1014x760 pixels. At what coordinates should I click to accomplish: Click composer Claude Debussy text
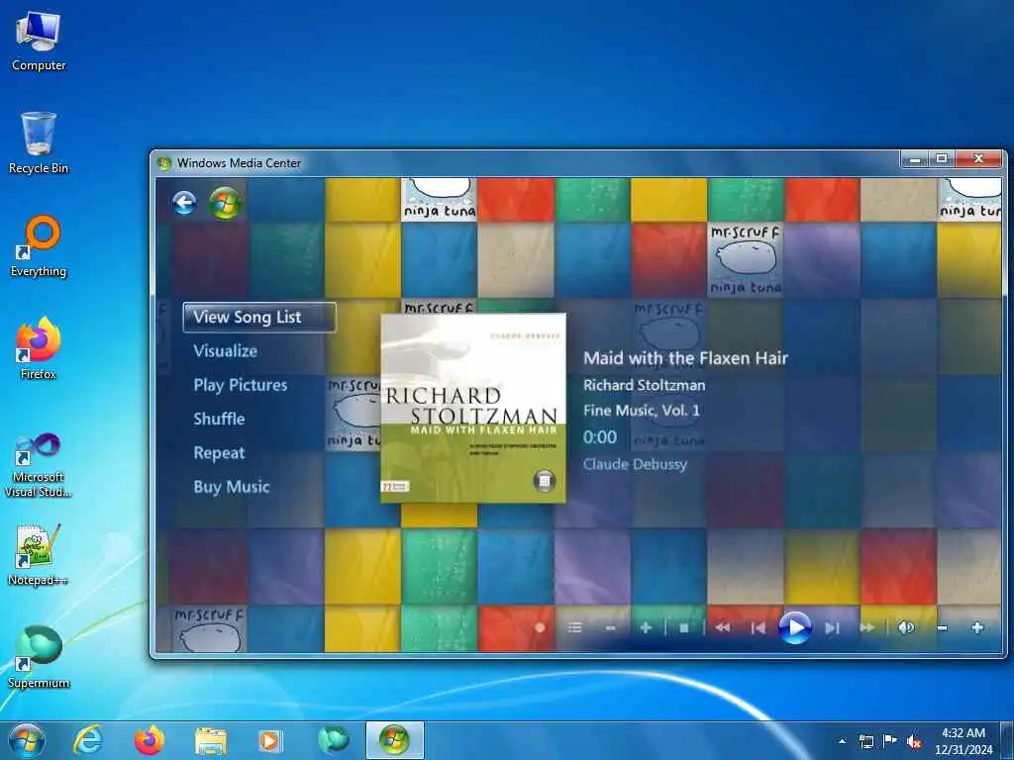click(x=635, y=464)
